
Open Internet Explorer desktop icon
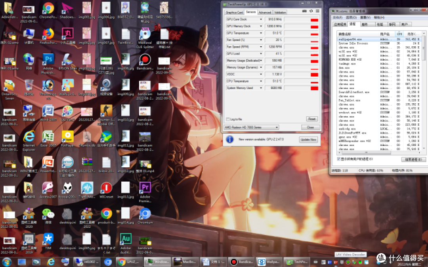pos(29,141)
